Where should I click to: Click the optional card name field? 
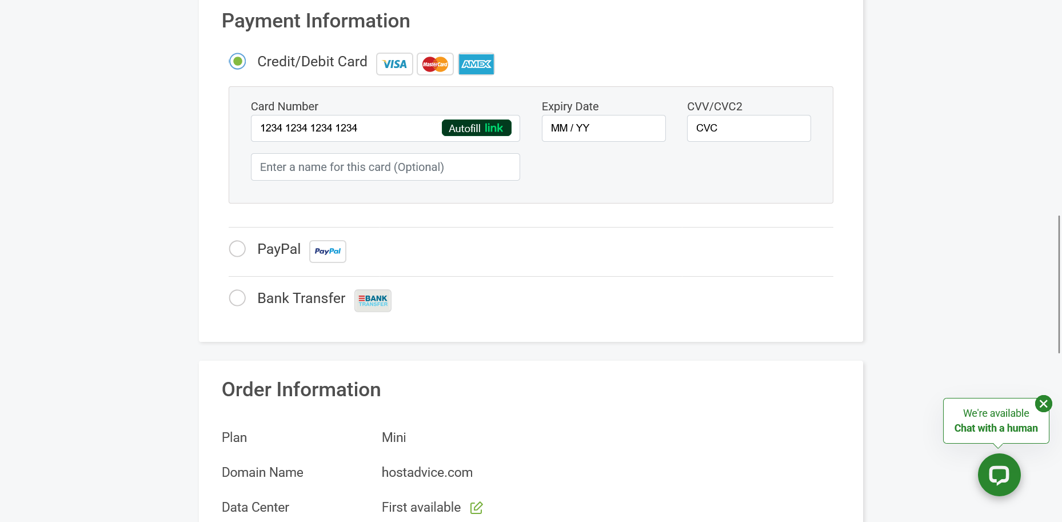(x=385, y=167)
